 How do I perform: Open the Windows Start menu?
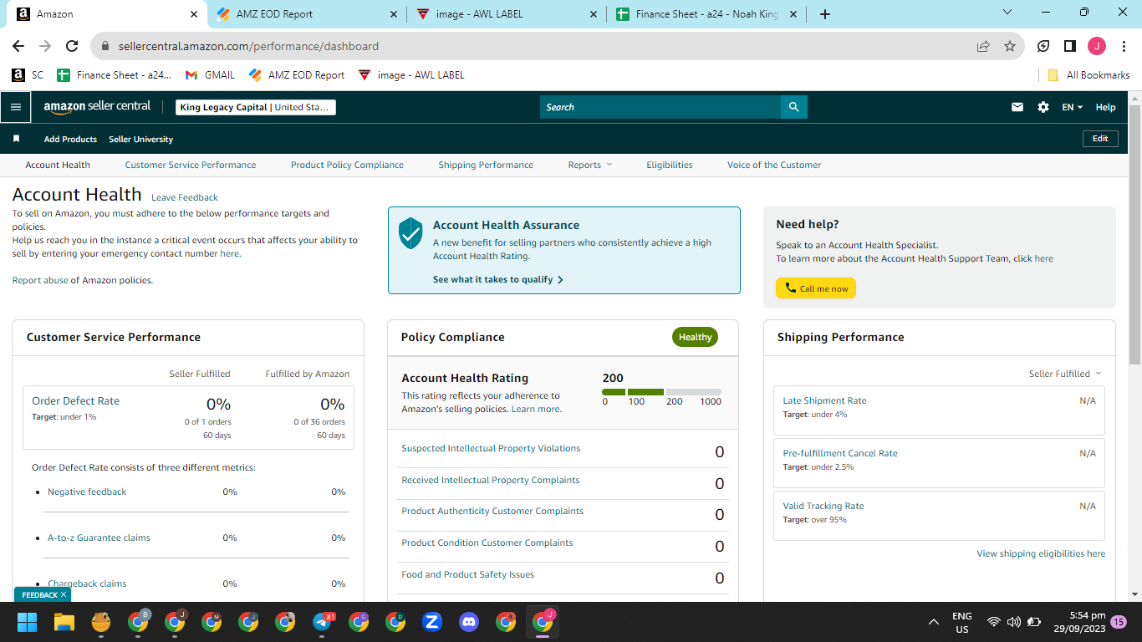[x=28, y=622]
